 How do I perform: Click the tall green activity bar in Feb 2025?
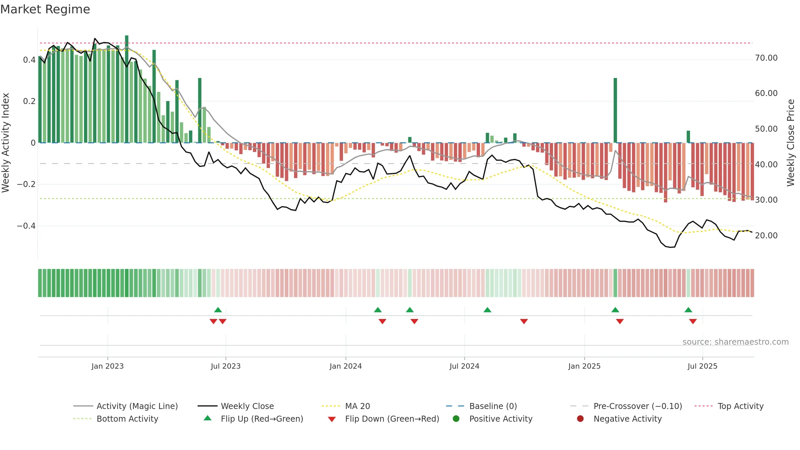click(x=615, y=110)
